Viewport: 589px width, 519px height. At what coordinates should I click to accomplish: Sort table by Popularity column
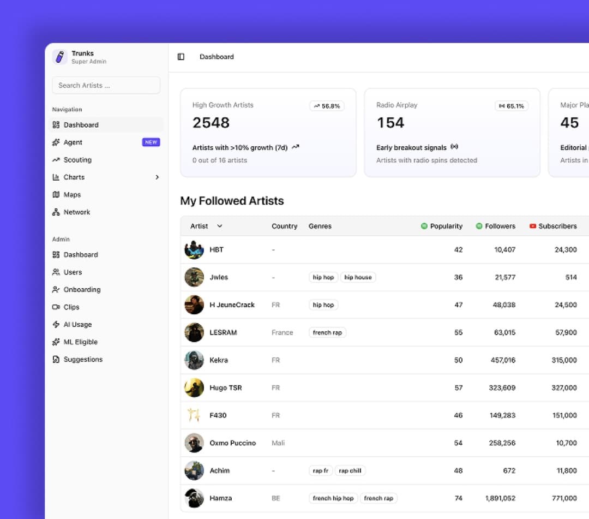point(442,226)
